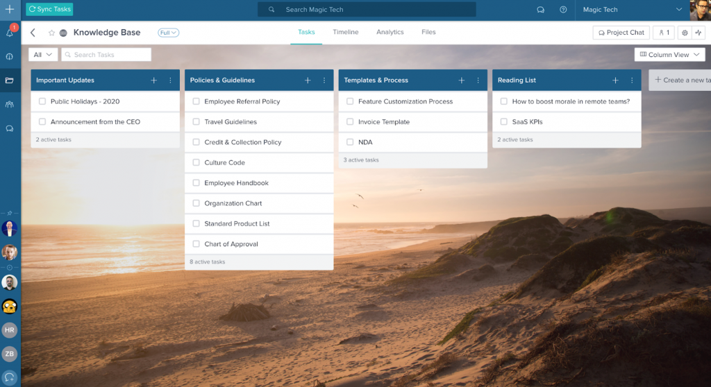
Task: Switch to the Files tab
Action: [x=428, y=32]
